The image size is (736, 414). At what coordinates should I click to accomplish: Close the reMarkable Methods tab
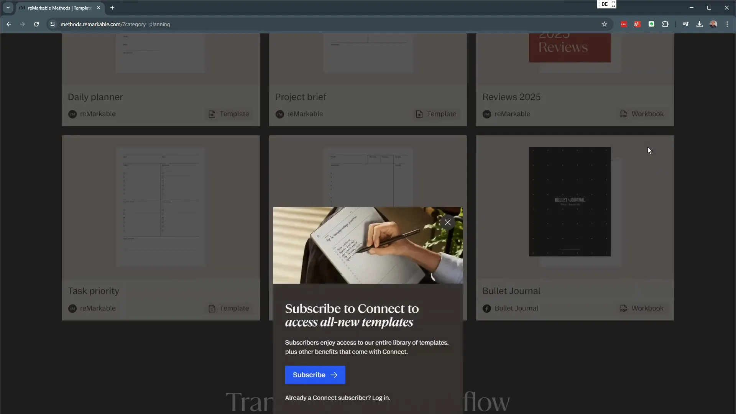(x=99, y=8)
